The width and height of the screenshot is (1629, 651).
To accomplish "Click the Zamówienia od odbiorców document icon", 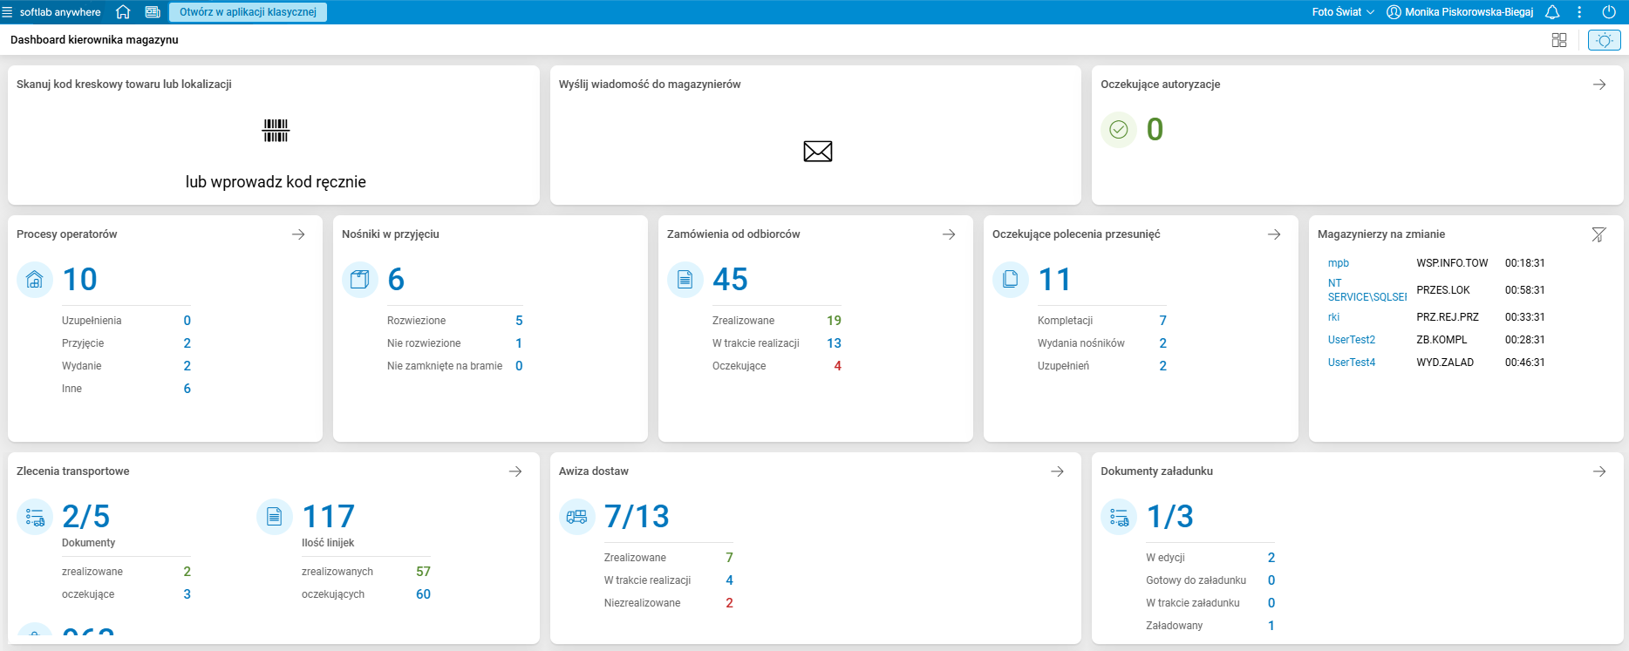I will (685, 280).
